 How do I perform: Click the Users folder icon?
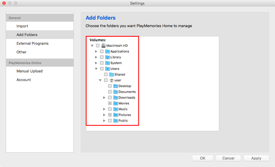click(108, 69)
